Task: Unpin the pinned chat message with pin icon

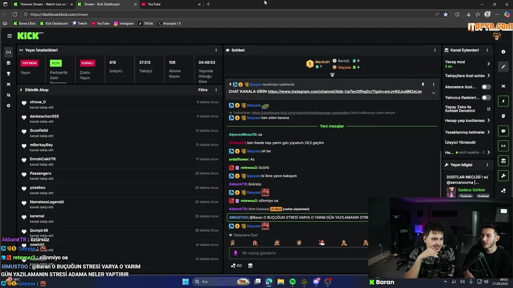Action: pyautogui.click(x=422, y=85)
